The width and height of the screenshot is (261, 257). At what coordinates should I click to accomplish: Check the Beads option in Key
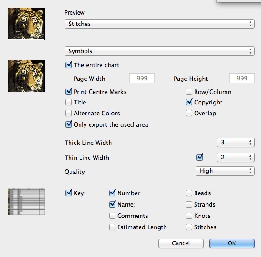click(189, 193)
